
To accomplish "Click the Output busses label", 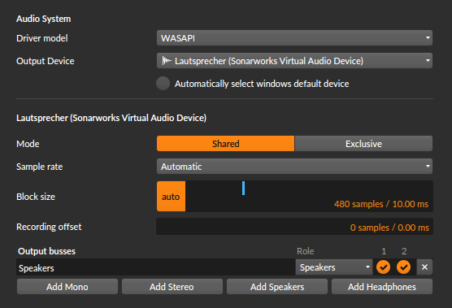I will coord(46,251).
